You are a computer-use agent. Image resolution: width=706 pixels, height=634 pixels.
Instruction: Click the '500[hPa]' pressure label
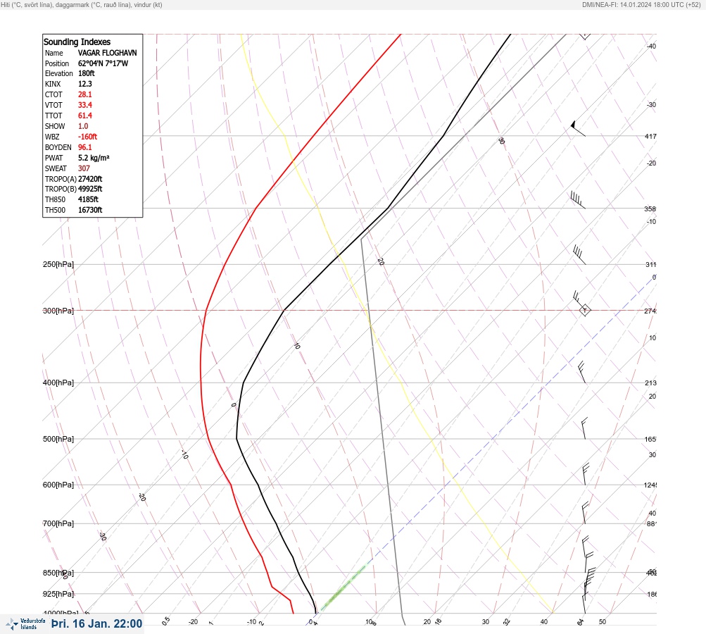tap(58, 439)
